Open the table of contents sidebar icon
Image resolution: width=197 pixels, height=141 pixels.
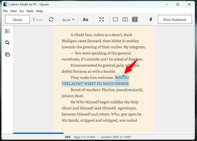coord(7,31)
